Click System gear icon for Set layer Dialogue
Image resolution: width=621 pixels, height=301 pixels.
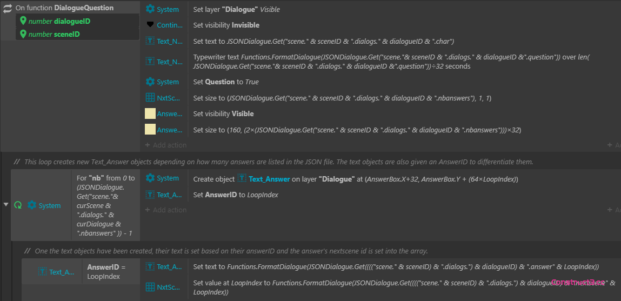coord(150,9)
